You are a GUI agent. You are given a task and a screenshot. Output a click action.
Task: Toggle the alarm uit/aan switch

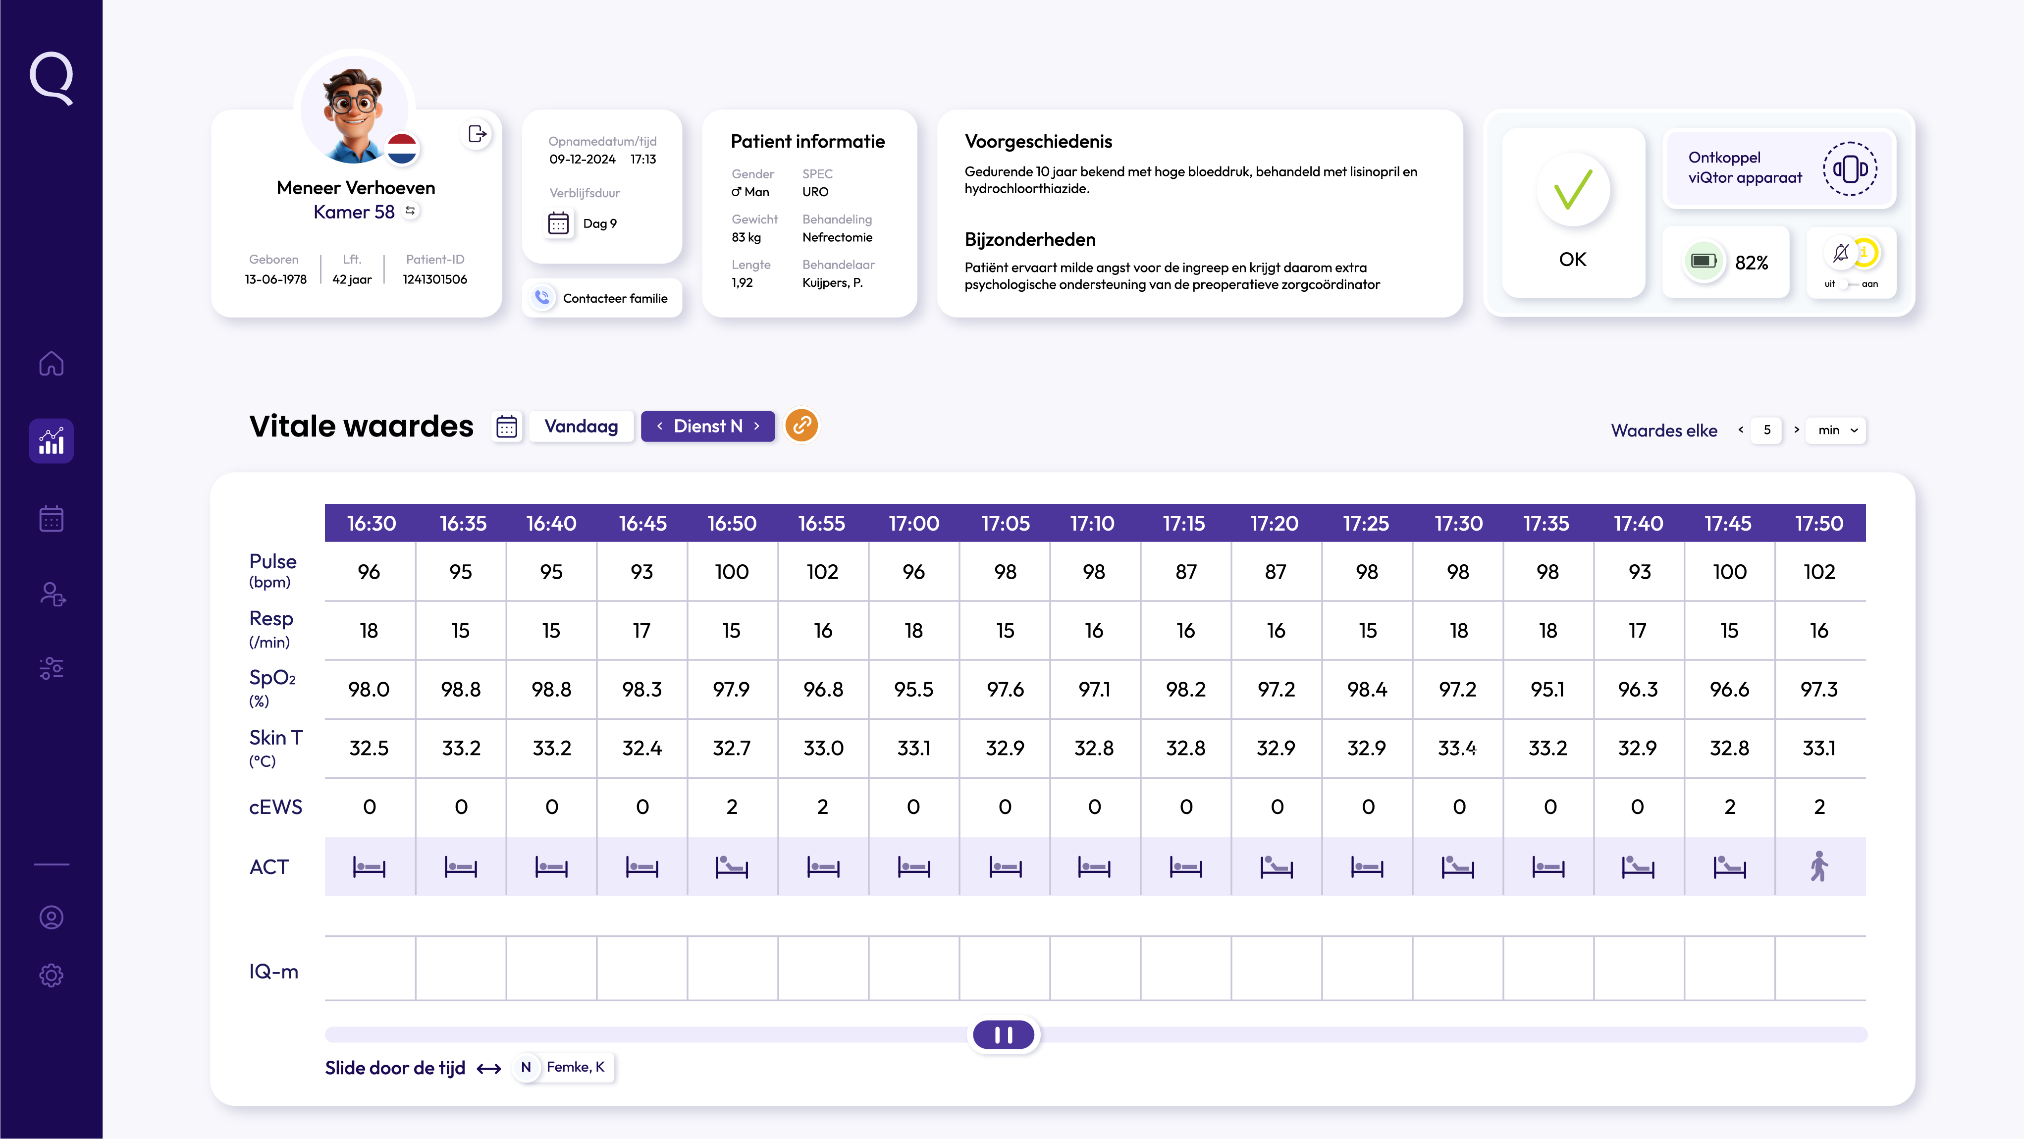pyautogui.click(x=1850, y=284)
